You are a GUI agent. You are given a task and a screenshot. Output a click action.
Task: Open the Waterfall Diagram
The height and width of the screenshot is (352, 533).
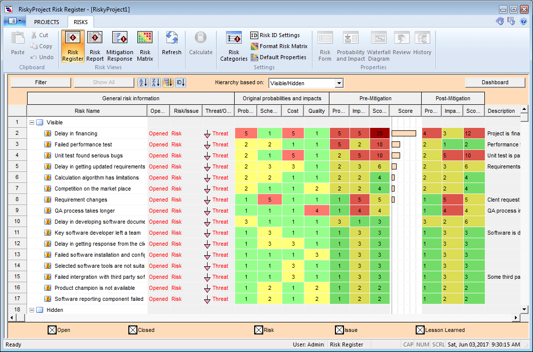click(379, 46)
